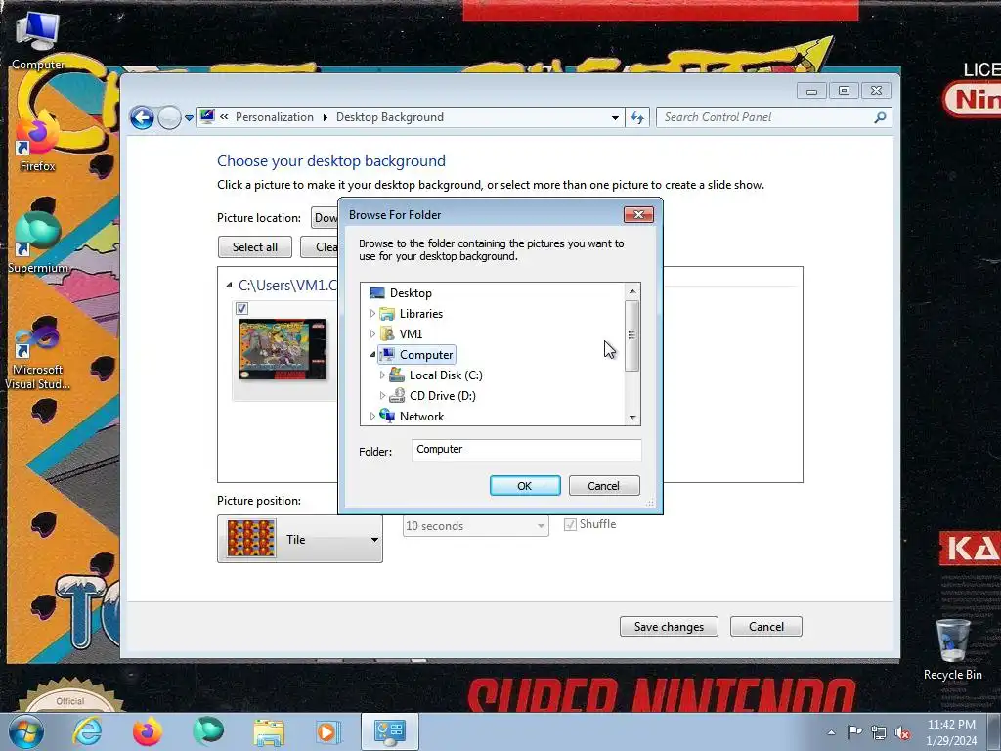
Task: Collapse the C:\Users\VM1 picture group
Action: (x=229, y=285)
